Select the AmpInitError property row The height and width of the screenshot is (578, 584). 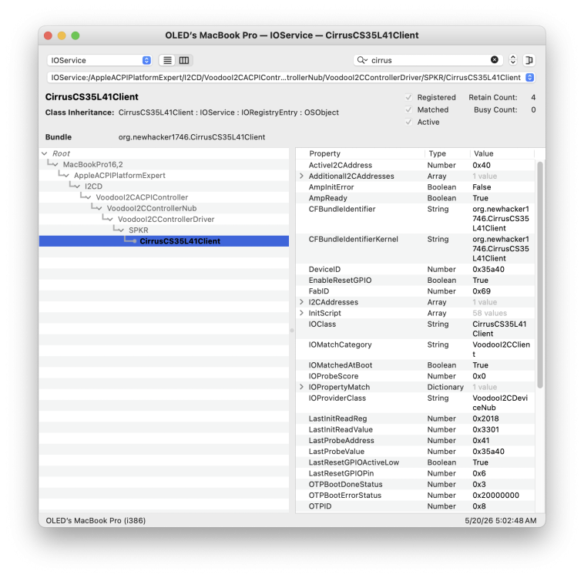pos(415,187)
